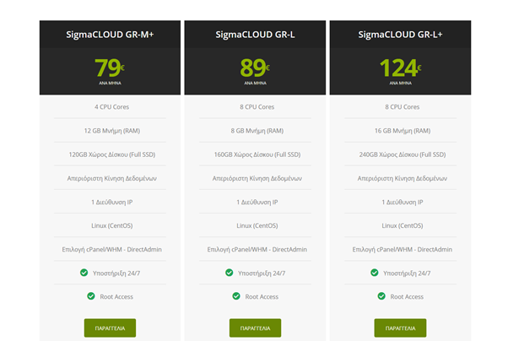The width and height of the screenshot is (508, 341).
Task: Click the 12 GB Μνήμη (RAM) row
Action: click(110, 131)
